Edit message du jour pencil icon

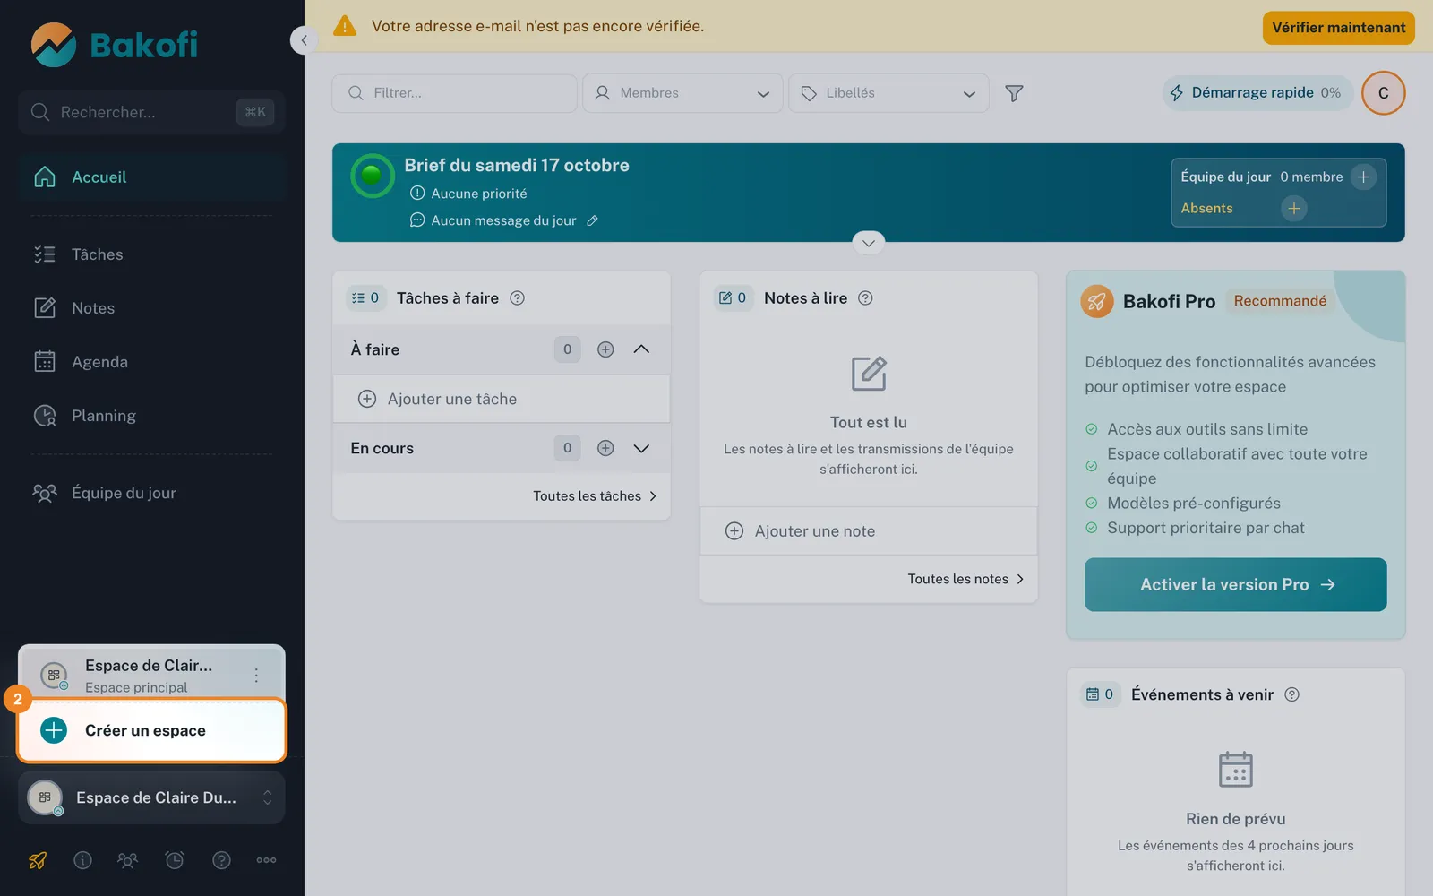pyautogui.click(x=592, y=220)
